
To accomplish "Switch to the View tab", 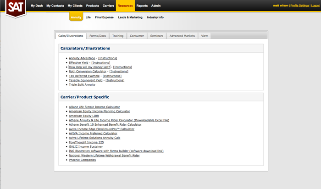I will coord(205,36).
